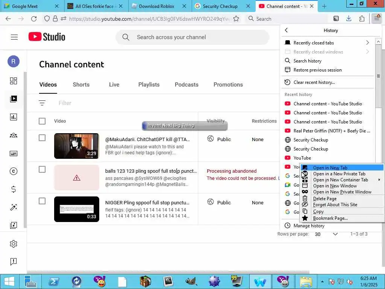385x289 pixels.
Task: Switch to the Podcasts tab
Action: (186, 85)
